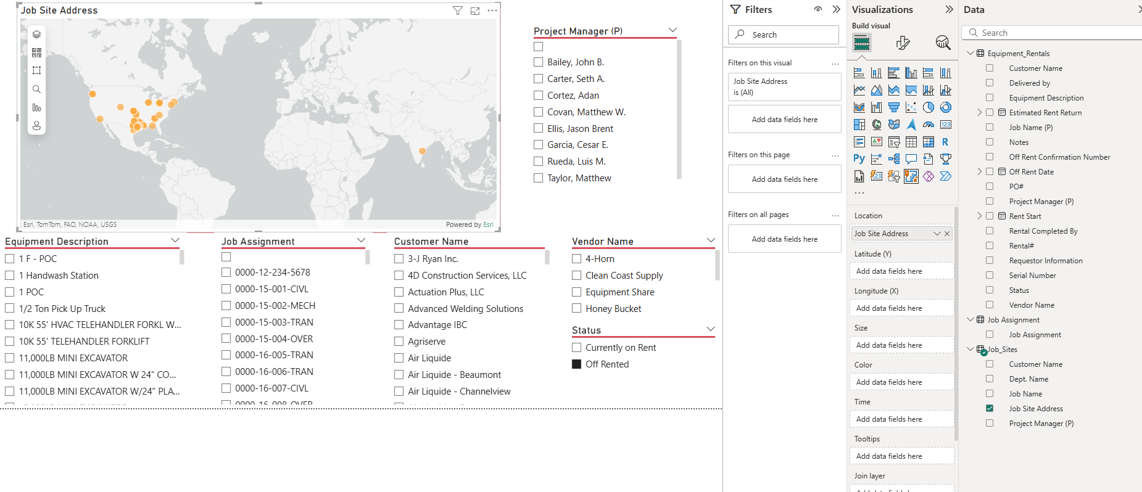Select the gauge visualization
1142x492 pixels.
click(929, 125)
